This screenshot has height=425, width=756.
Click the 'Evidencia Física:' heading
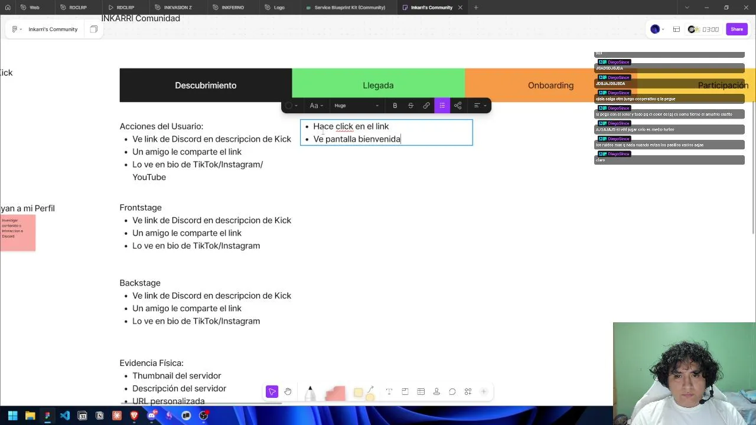click(152, 363)
